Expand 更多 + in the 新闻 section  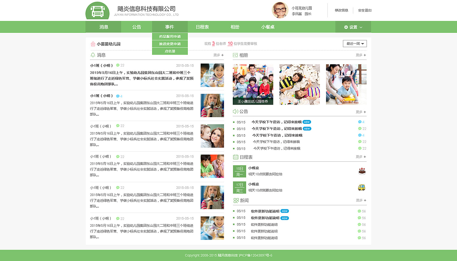pyautogui.click(x=361, y=200)
